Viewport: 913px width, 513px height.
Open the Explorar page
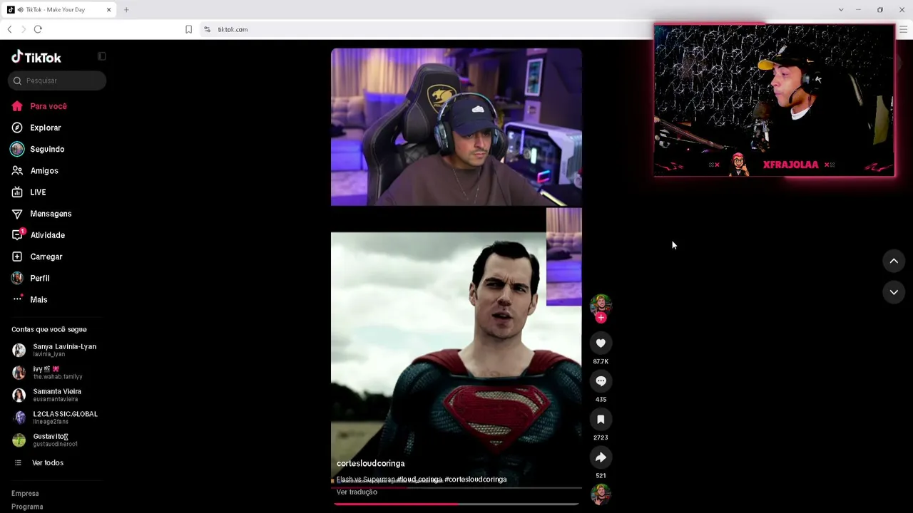pyautogui.click(x=46, y=128)
